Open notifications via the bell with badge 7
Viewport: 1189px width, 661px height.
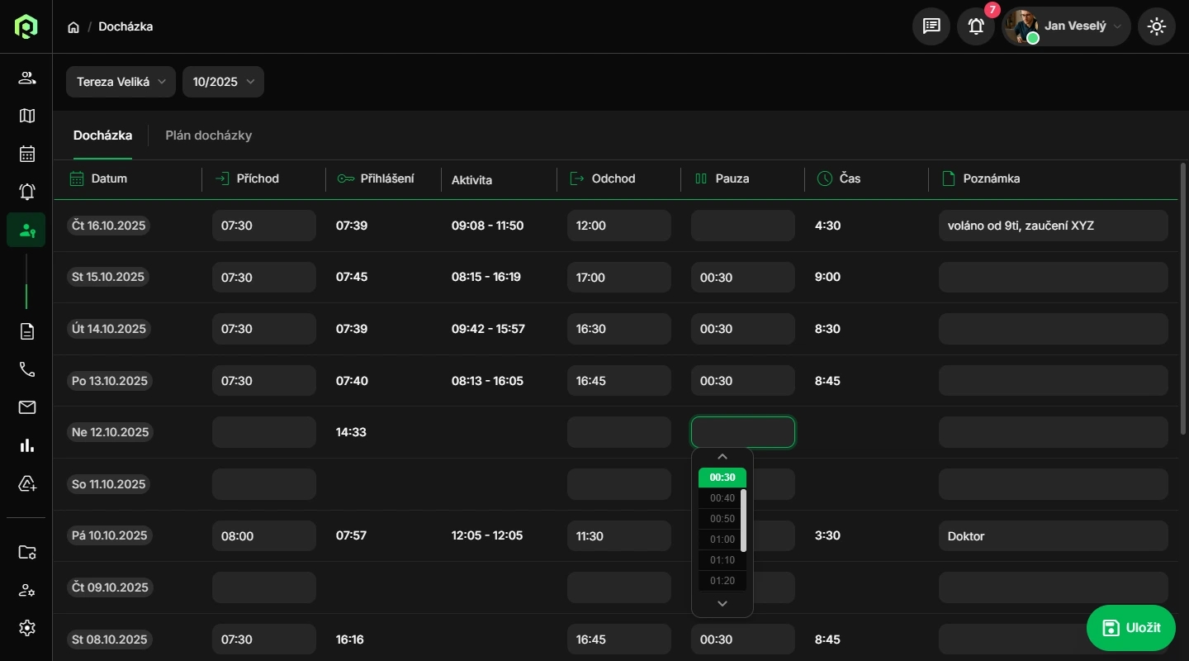pos(975,26)
